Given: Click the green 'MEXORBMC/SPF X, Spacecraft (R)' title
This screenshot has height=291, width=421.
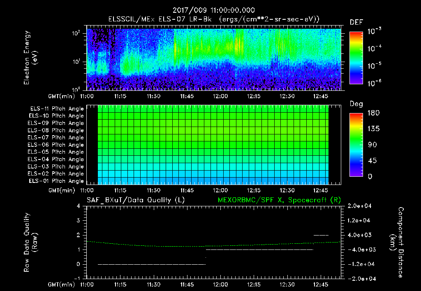Looking at the screenshot, I should [279, 200].
